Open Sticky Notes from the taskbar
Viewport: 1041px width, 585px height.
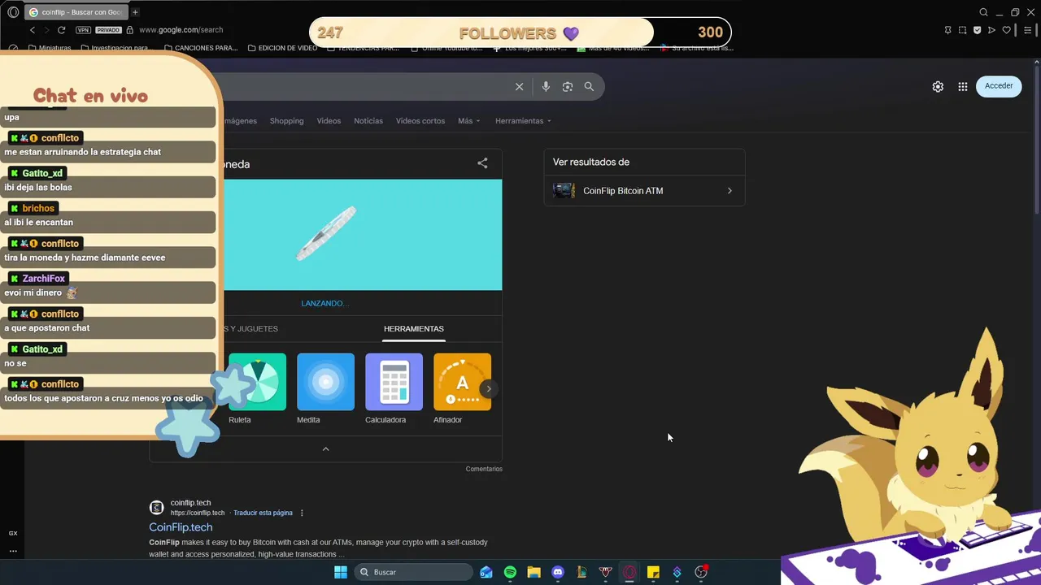click(x=653, y=572)
